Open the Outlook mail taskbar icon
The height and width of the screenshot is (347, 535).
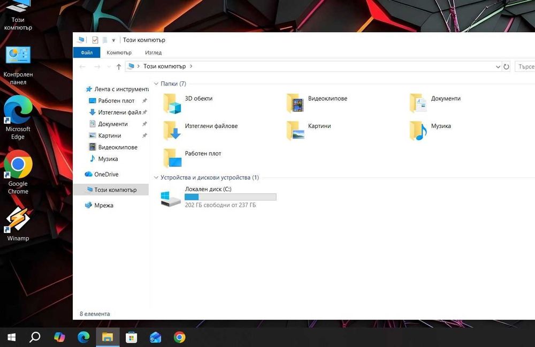pos(155,337)
